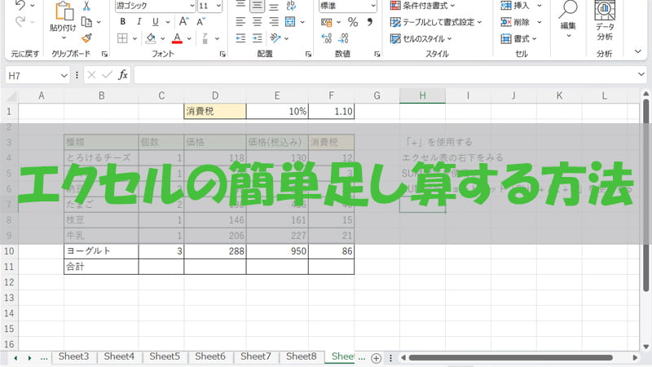Switch to the Sheet5 tab
The height and width of the screenshot is (367, 652).
pos(165,356)
